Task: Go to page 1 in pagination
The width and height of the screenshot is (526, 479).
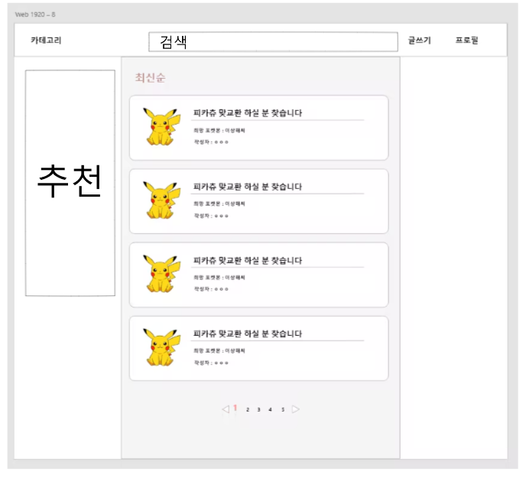Action: (235, 408)
